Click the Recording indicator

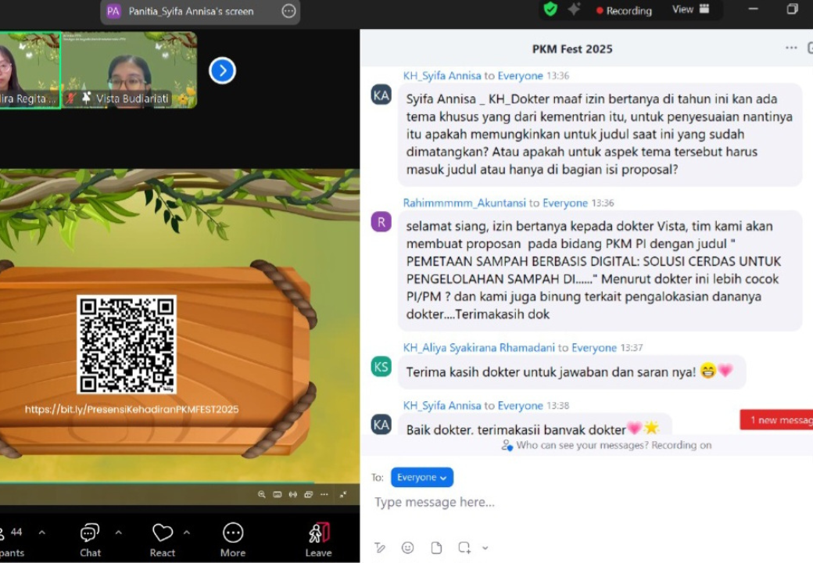(624, 10)
